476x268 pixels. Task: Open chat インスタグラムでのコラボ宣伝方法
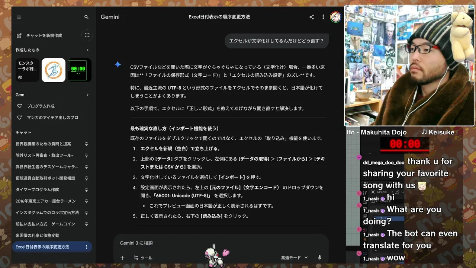(47, 213)
